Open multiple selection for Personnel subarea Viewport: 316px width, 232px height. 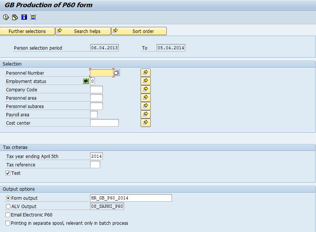coord(145,106)
